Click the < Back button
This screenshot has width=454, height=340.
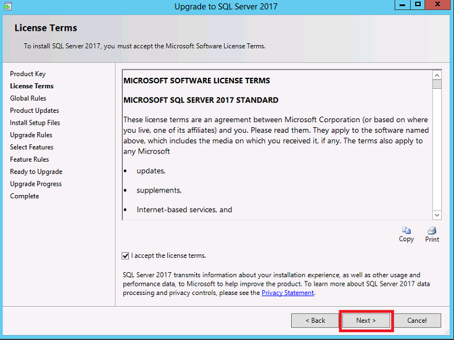pos(315,321)
